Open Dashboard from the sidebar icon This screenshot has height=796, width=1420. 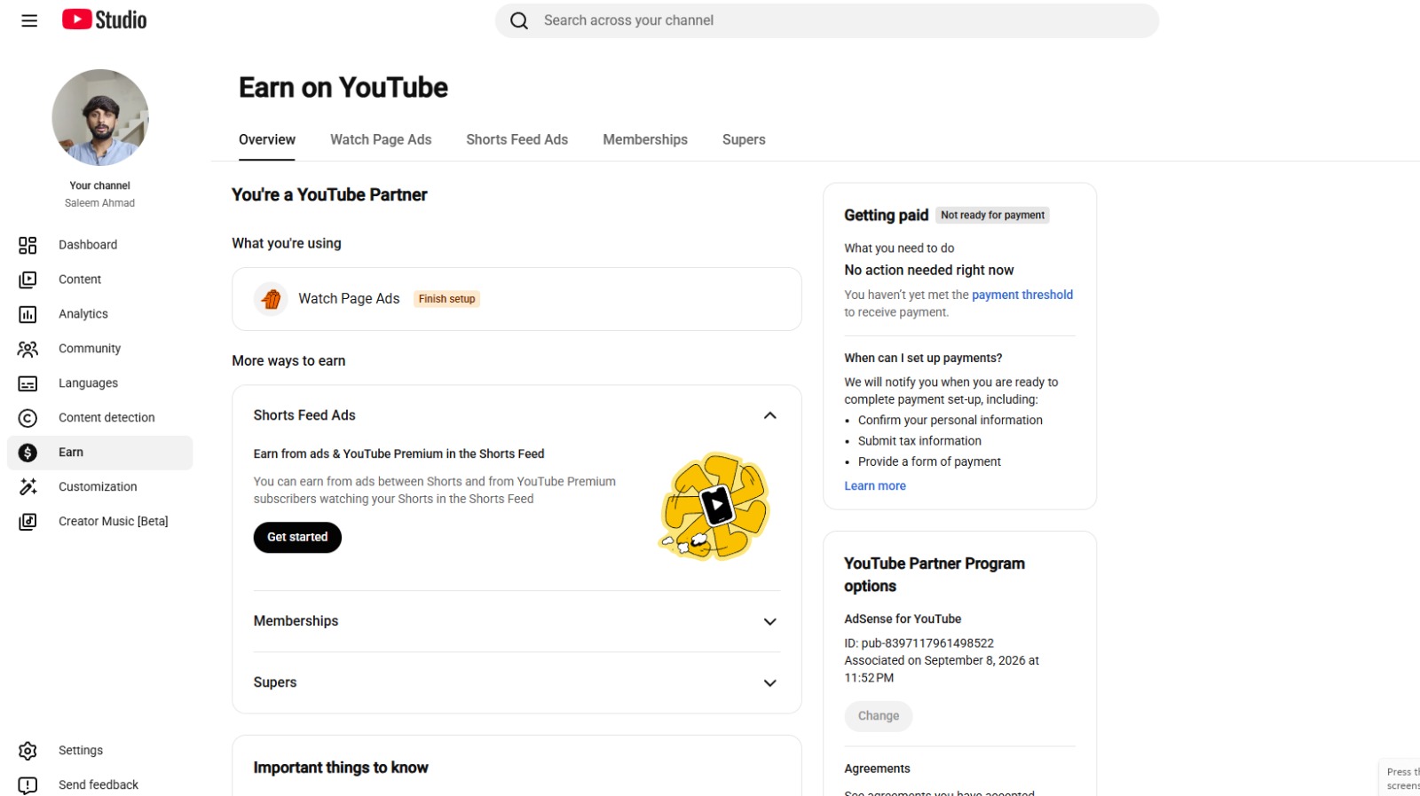28,245
